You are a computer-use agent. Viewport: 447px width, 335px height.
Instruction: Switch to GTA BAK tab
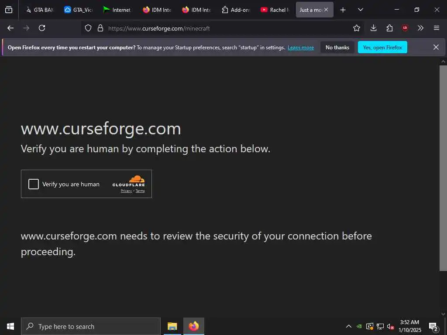(x=39, y=10)
